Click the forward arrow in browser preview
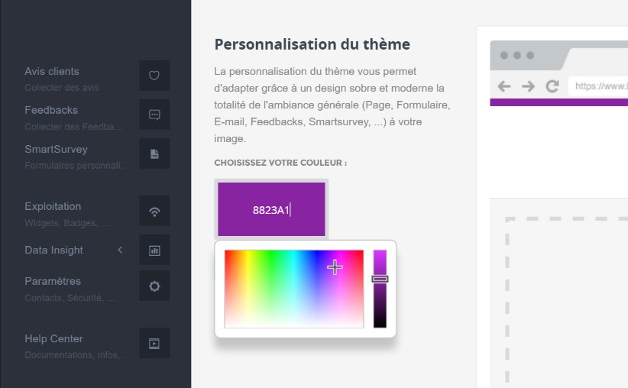The height and width of the screenshot is (388, 628). point(528,86)
